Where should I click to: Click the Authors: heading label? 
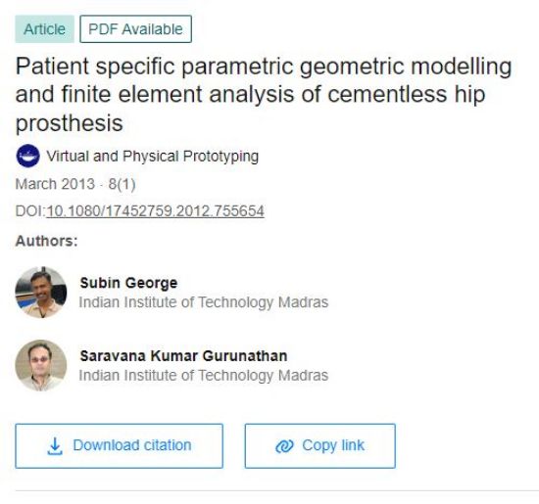click(46, 241)
